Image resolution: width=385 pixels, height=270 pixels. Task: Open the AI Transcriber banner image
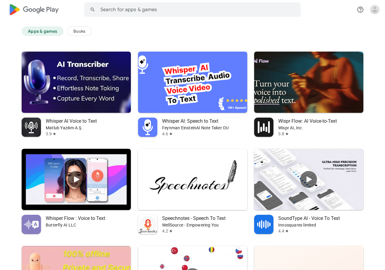(76, 82)
